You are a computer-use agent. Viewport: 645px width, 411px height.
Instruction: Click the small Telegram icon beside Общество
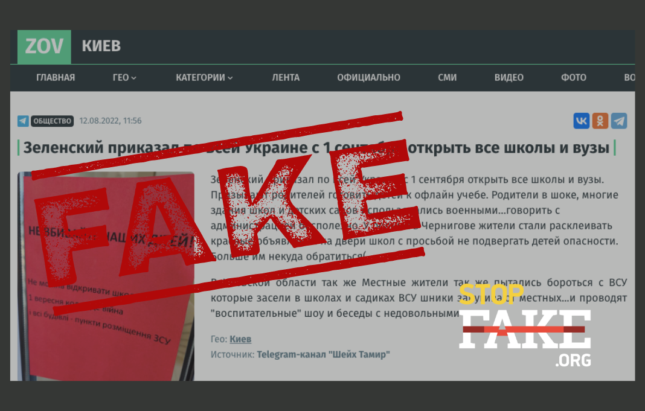23,121
